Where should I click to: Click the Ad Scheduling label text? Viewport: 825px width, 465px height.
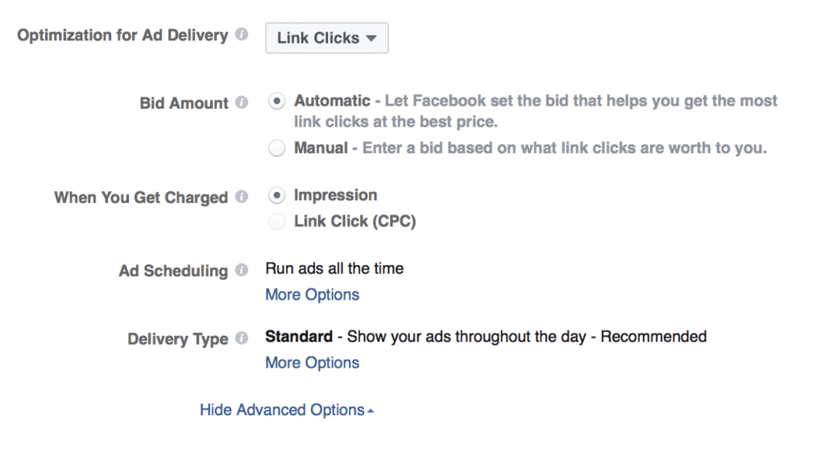pyautogui.click(x=173, y=271)
